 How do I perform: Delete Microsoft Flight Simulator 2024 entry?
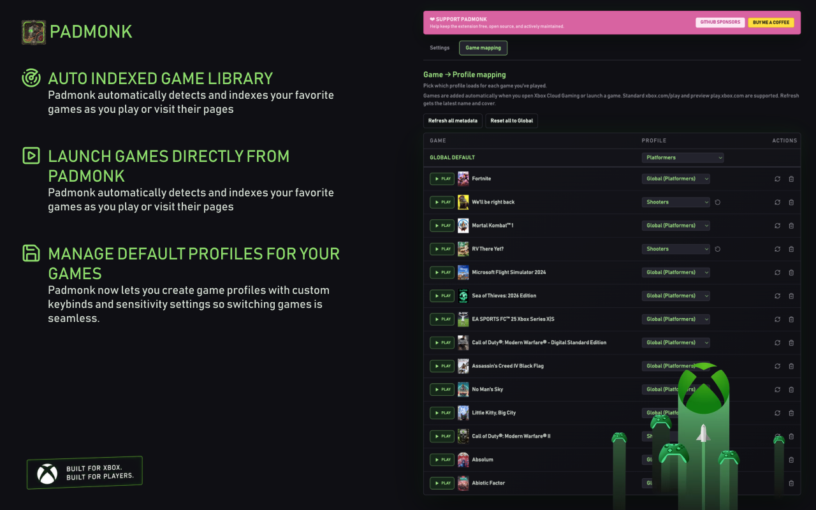tap(791, 272)
